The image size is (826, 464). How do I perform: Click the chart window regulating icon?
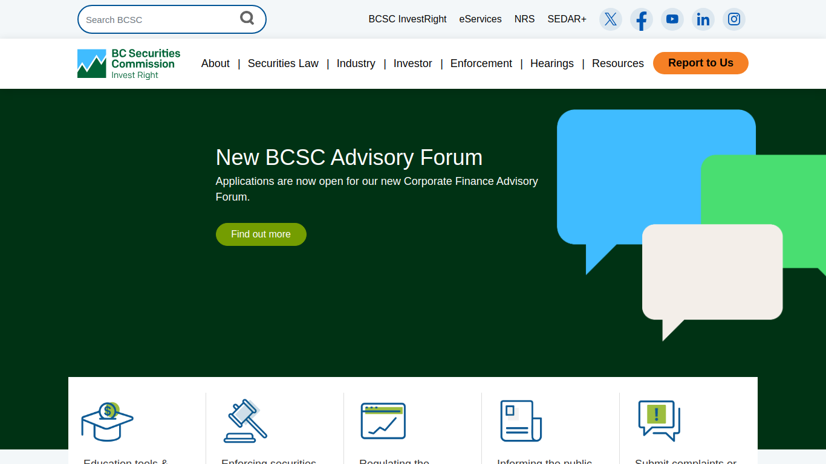coord(383,421)
